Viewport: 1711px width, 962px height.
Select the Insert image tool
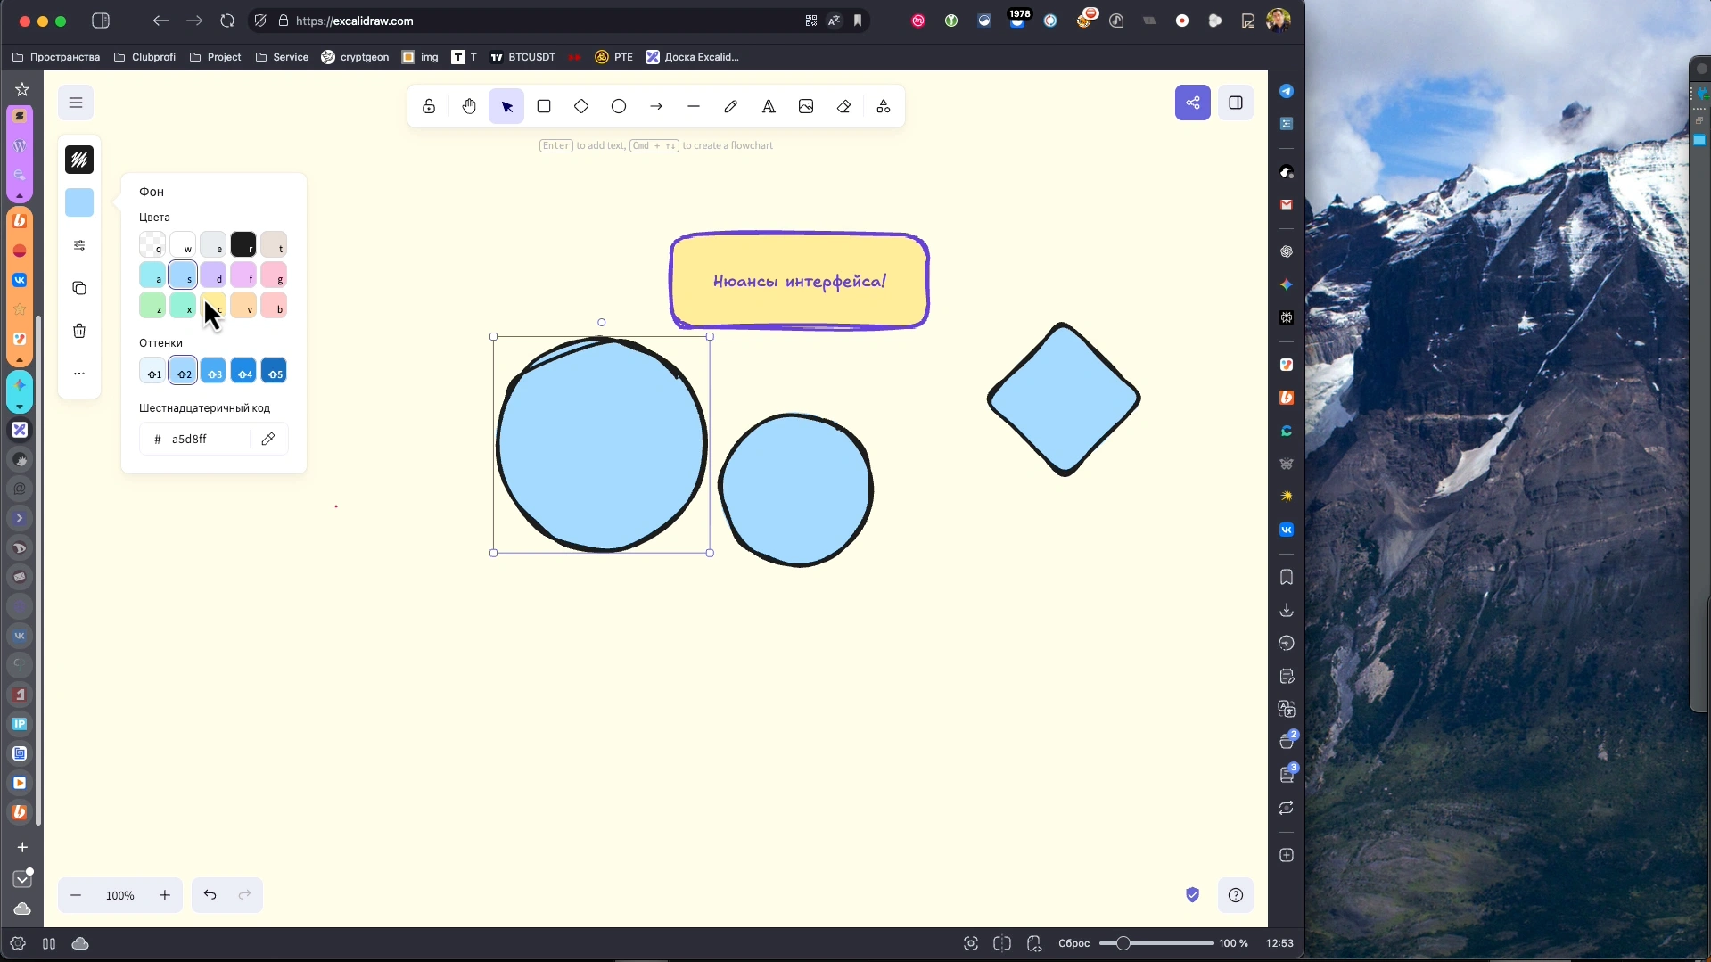click(806, 107)
